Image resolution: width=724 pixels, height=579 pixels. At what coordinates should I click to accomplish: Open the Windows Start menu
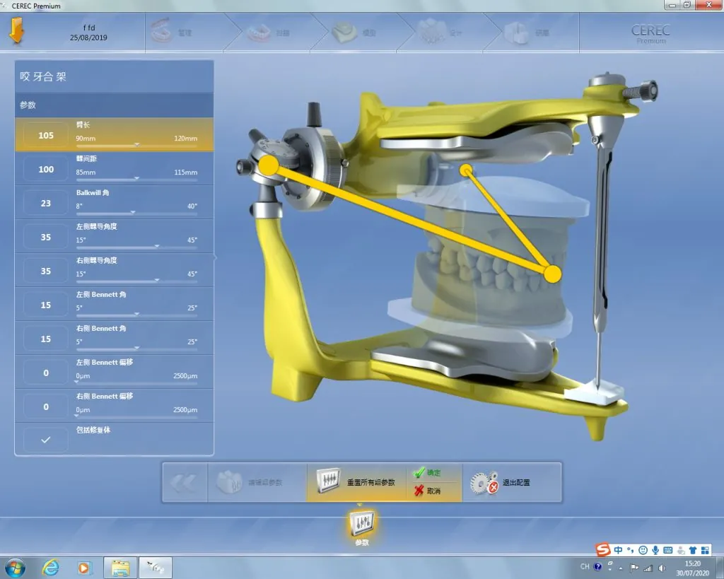coord(15,567)
